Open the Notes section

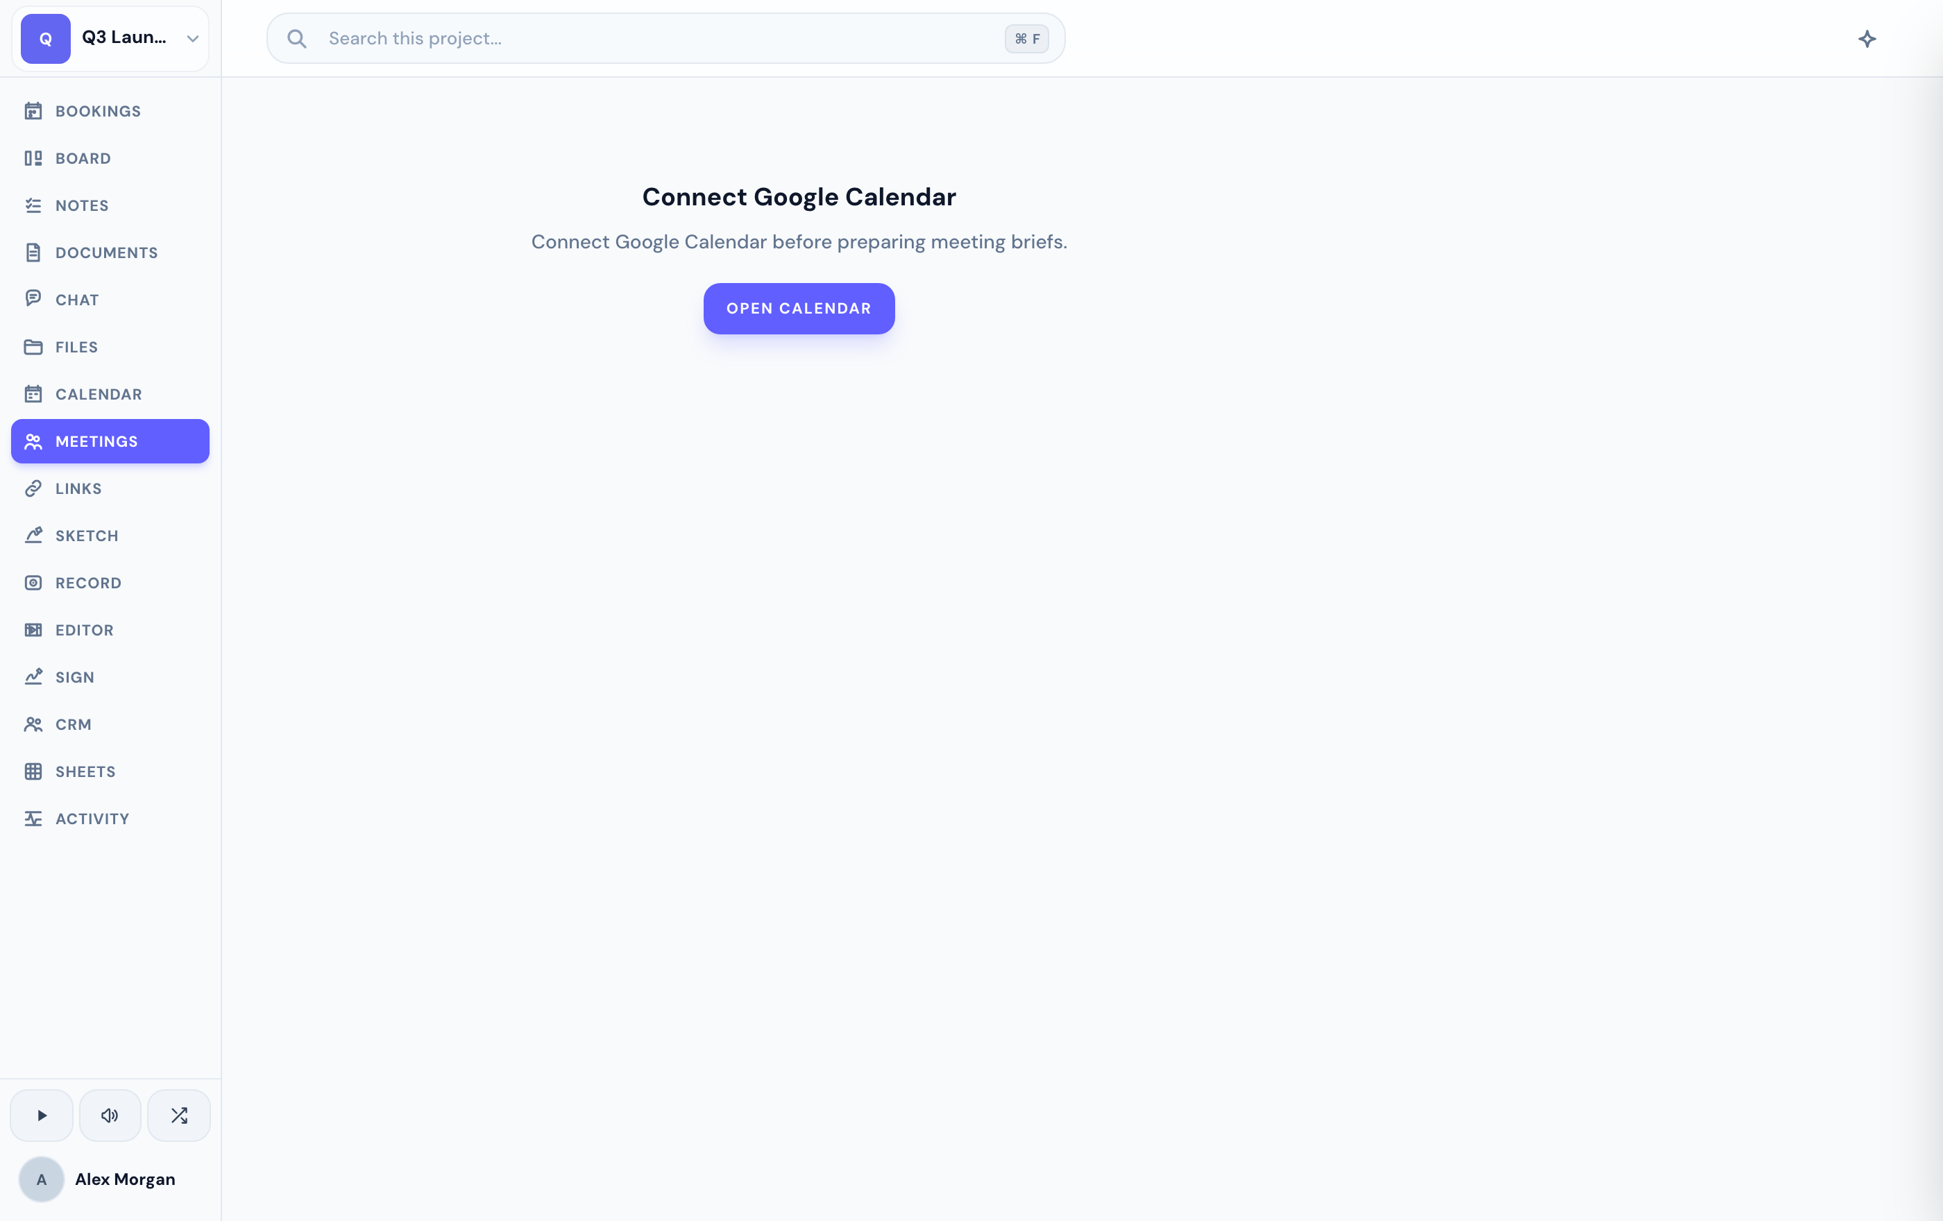click(110, 205)
